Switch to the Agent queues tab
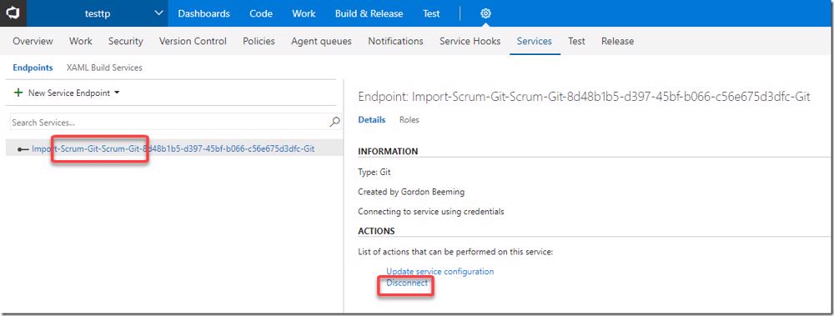 coord(321,41)
